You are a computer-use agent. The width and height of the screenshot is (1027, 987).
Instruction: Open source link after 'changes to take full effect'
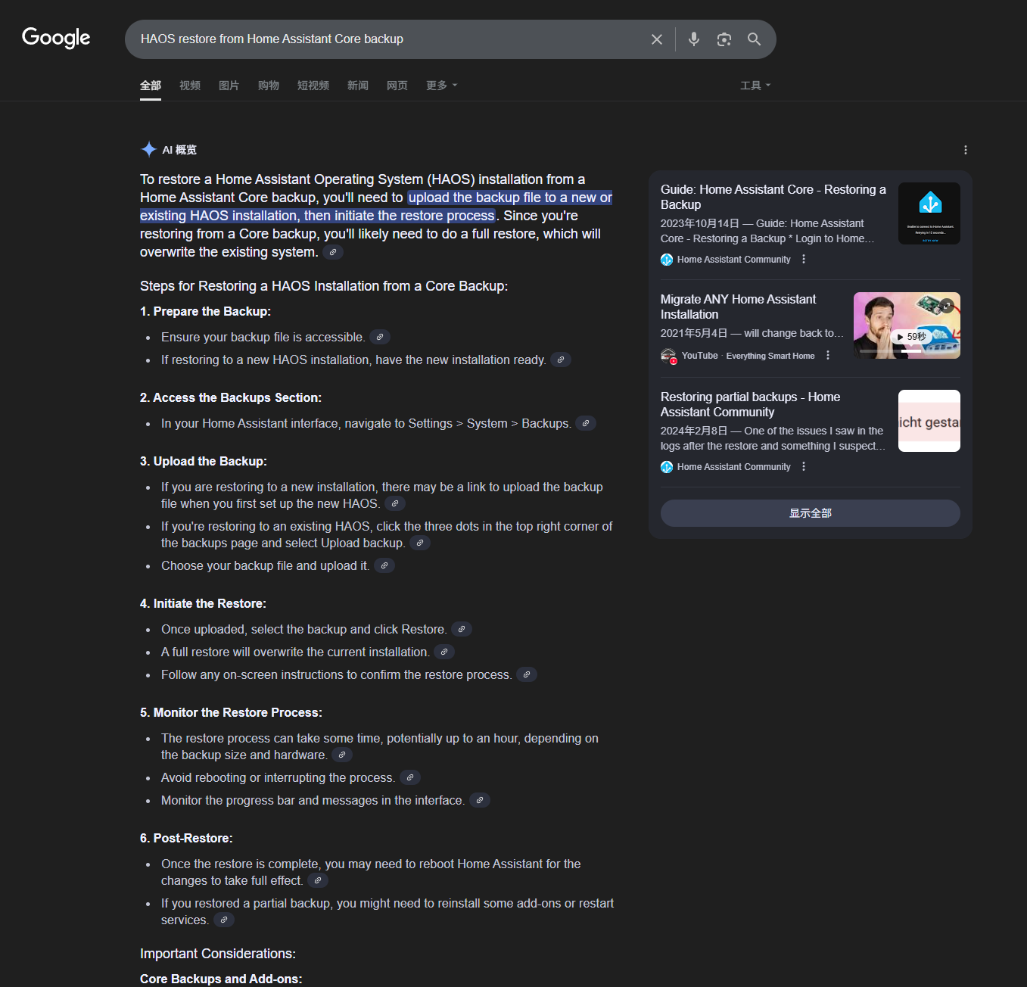click(x=318, y=880)
